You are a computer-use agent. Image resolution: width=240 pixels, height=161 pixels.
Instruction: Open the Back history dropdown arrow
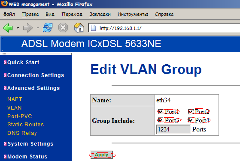coord(18,28)
